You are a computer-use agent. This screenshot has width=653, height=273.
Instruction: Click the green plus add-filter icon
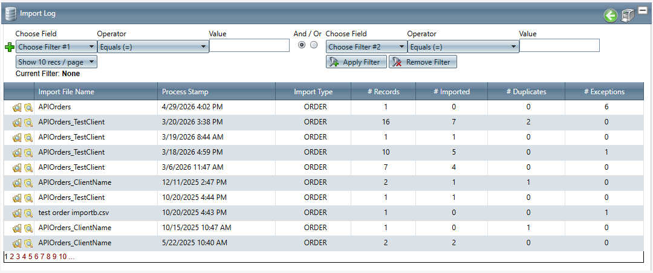(9, 48)
